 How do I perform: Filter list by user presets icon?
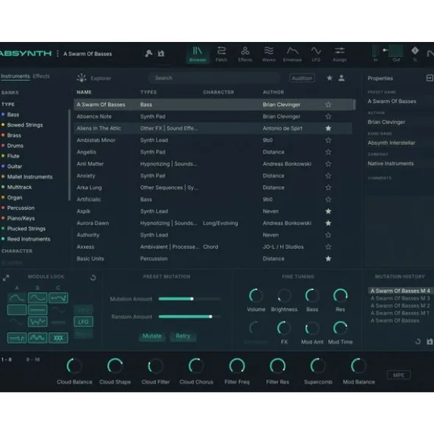click(341, 78)
